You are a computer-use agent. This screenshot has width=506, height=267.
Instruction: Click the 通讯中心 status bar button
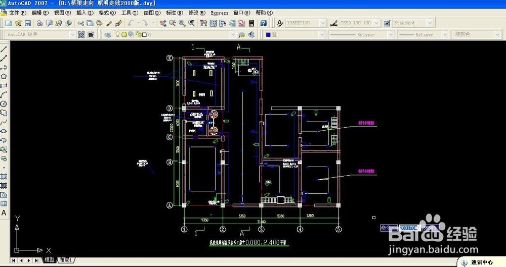tap(478, 262)
